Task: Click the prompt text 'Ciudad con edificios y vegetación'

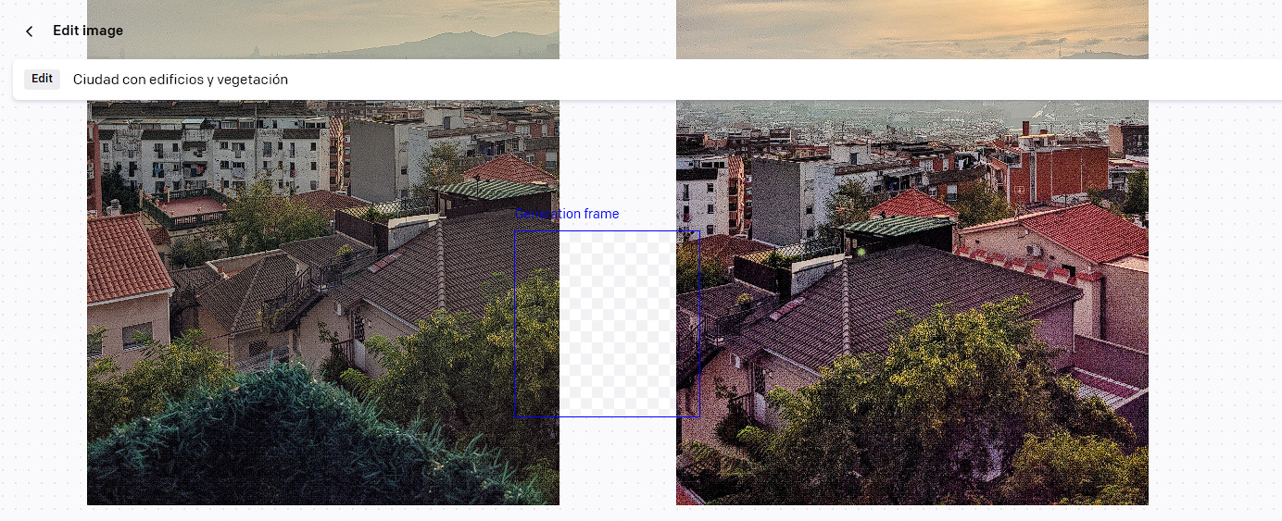Action: pyautogui.click(x=181, y=80)
